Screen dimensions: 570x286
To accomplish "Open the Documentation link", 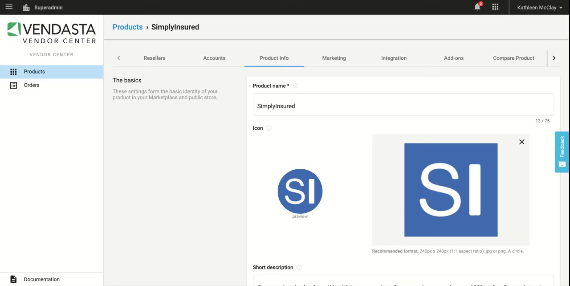I will tap(41, 279).
